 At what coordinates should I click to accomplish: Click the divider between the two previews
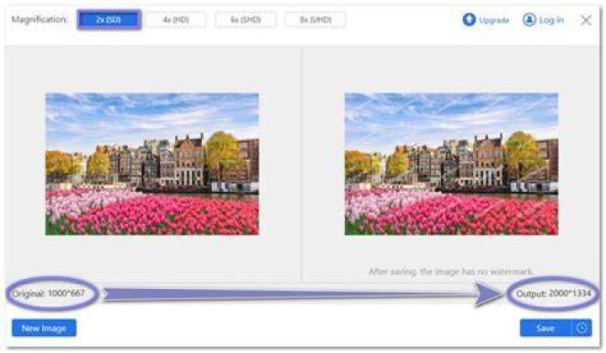(x=301, y=163)
